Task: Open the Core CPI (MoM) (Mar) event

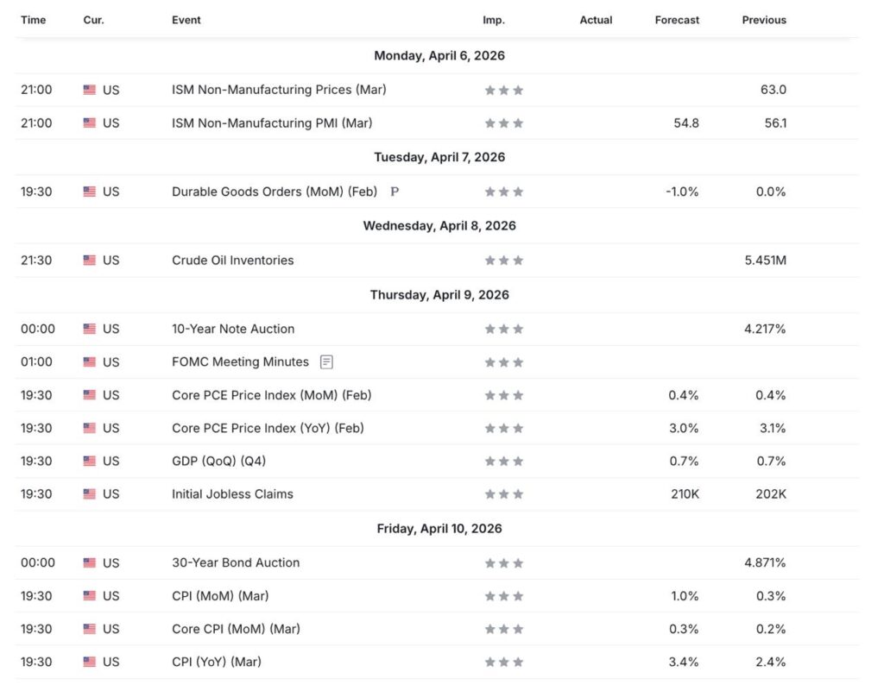Action: coord(236,629)
